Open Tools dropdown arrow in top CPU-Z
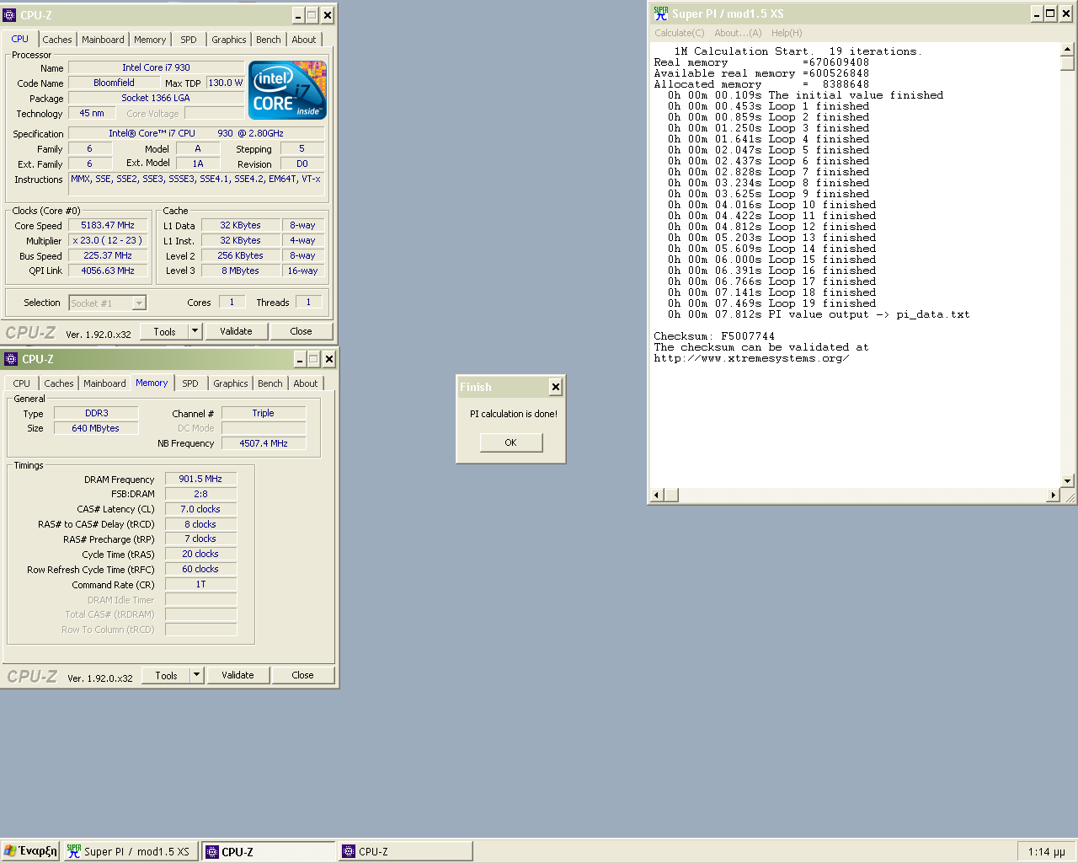1078x863 pixels. (195, 331)
